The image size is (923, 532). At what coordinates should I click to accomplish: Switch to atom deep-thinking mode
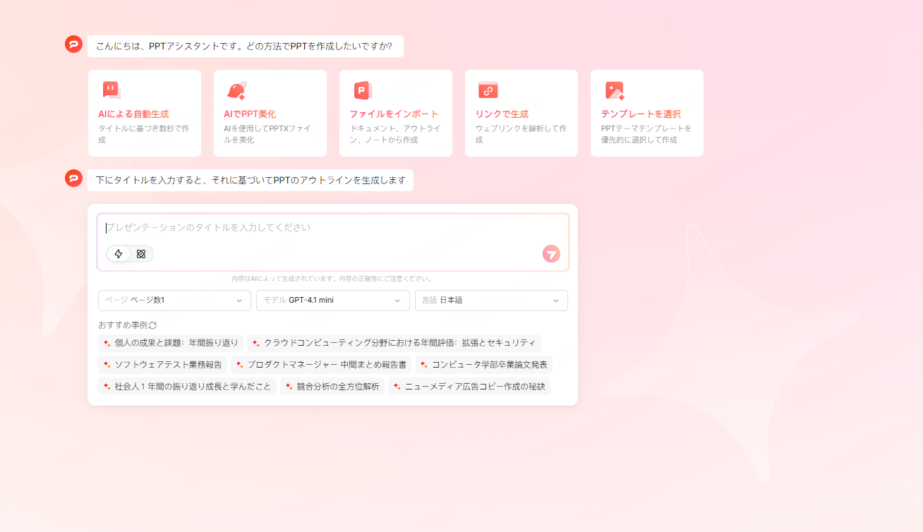141,254
